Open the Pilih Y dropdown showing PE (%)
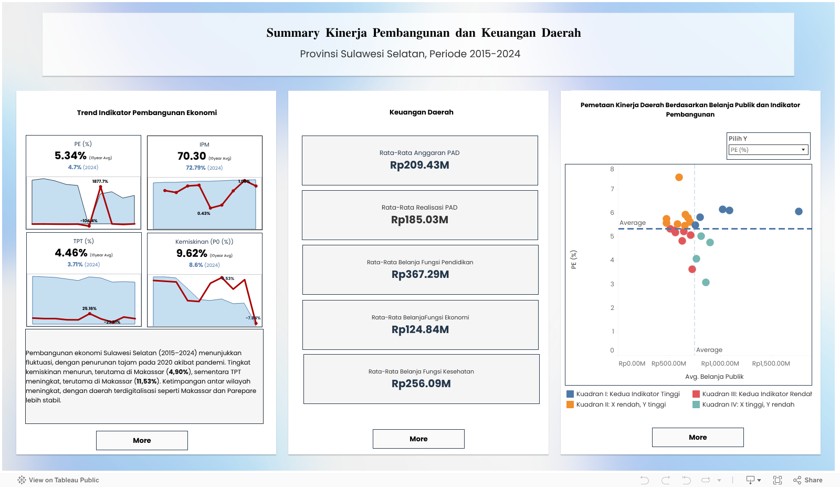 (768, 150)
